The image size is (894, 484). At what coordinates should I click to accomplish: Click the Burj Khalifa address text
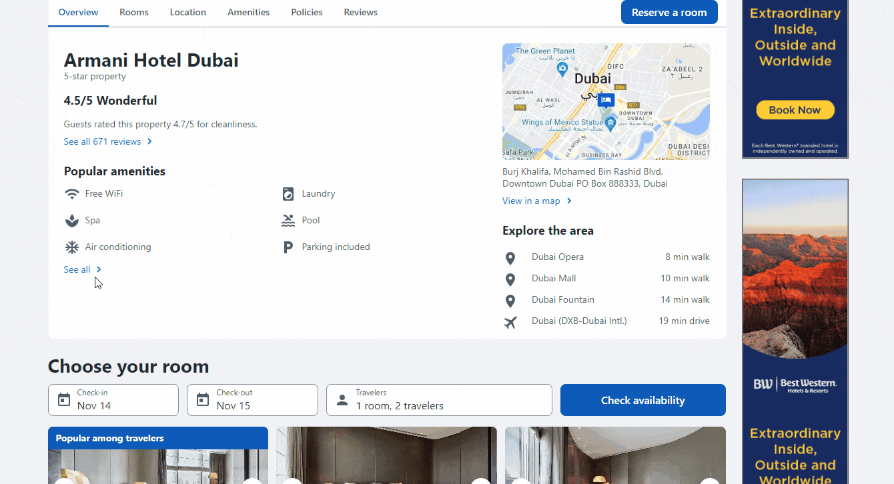pos(585,177)
